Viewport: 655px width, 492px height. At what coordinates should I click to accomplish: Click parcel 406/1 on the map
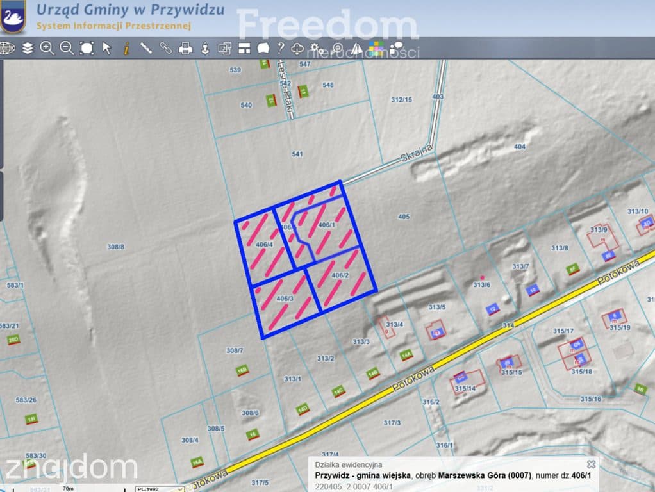point(326,225)
